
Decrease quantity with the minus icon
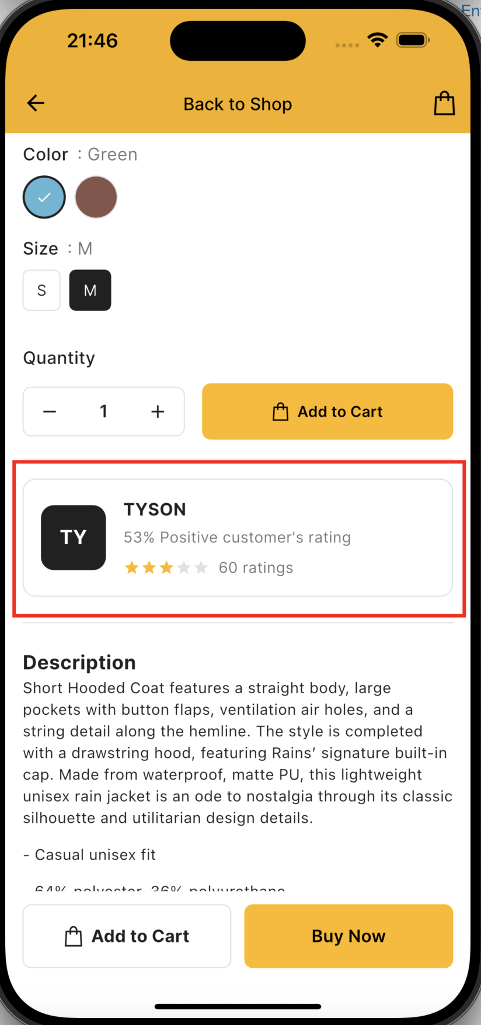[x=50, y=411]
